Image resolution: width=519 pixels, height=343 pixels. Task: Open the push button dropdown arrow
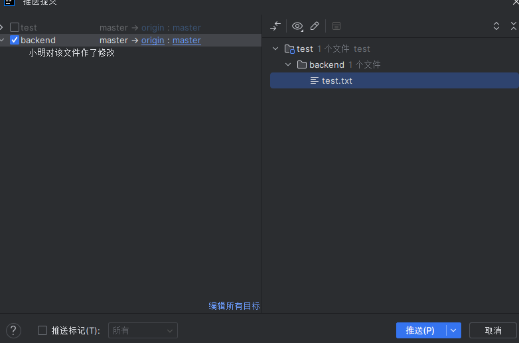[x=453, y=330]
